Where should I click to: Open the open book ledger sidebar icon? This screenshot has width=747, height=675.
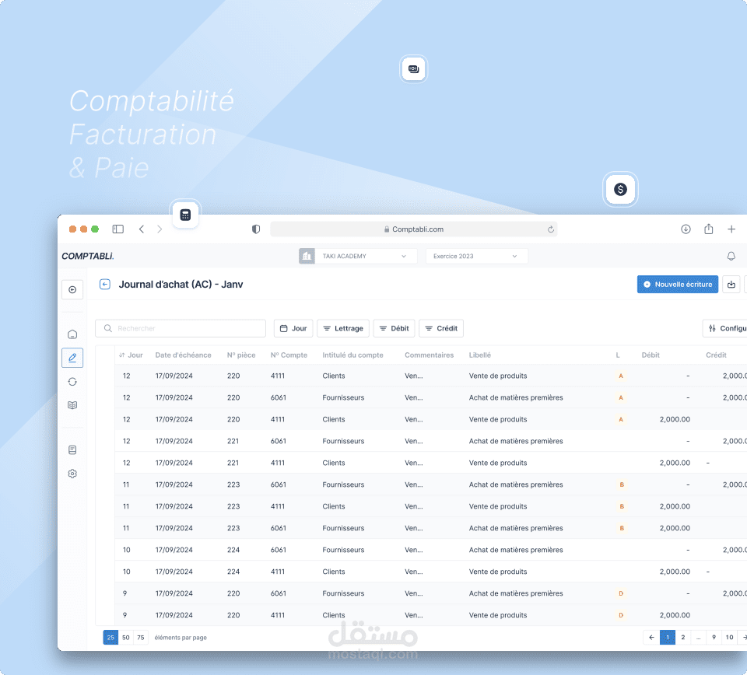(72, 405)
